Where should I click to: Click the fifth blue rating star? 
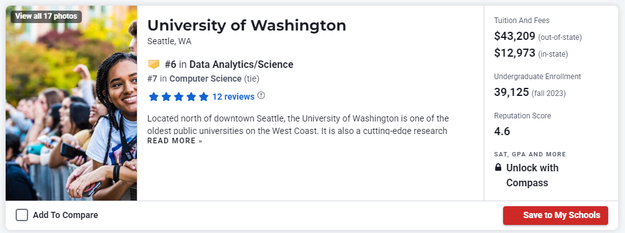[204, 97]
